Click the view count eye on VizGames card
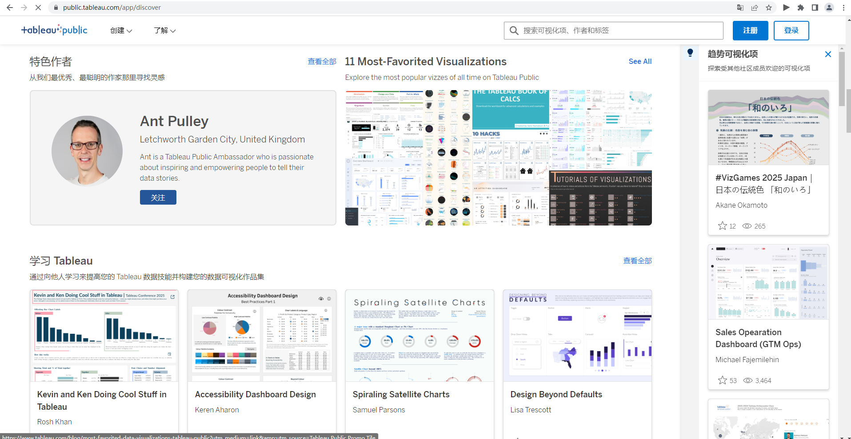The height and width of the screenshot is (439, 851). [x=747, y=226]
